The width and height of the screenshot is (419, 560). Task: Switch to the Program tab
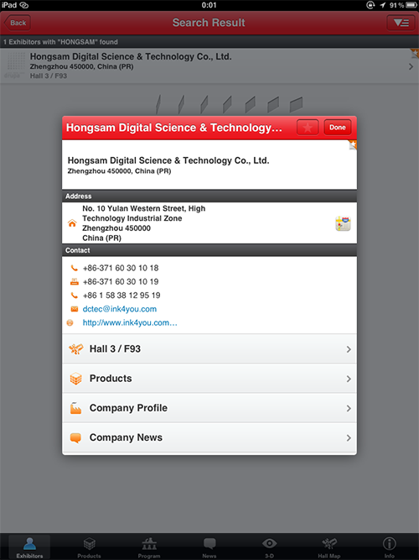tap(149, 547)
